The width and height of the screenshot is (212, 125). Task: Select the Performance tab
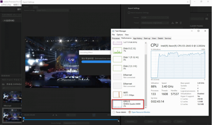tap(126, 38)
